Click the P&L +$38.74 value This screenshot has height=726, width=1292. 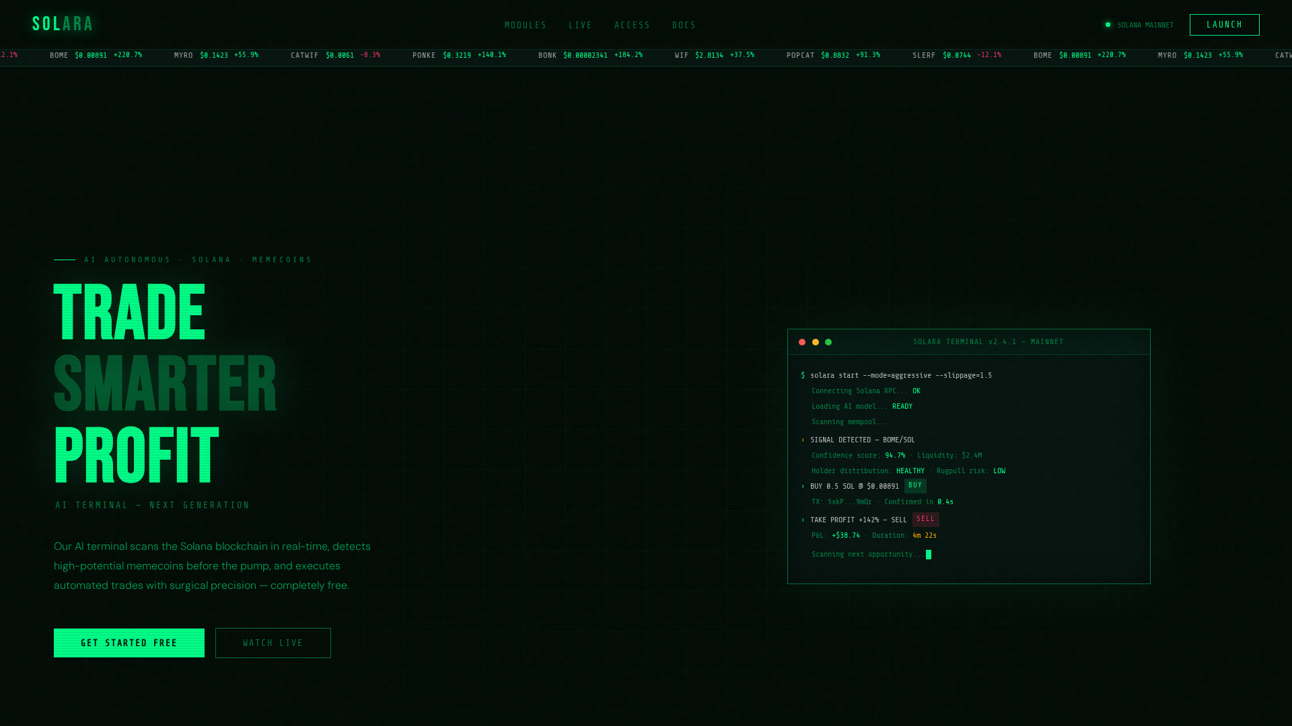pos(846,536)
